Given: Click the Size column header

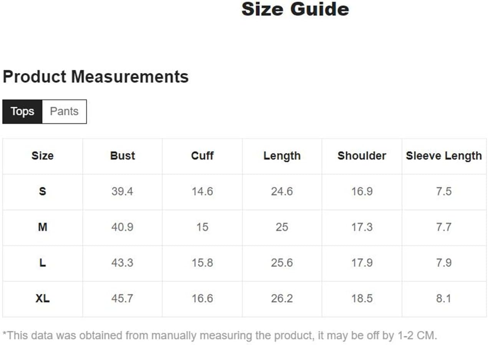Looking at the screenshot, I should click(43, 156).
